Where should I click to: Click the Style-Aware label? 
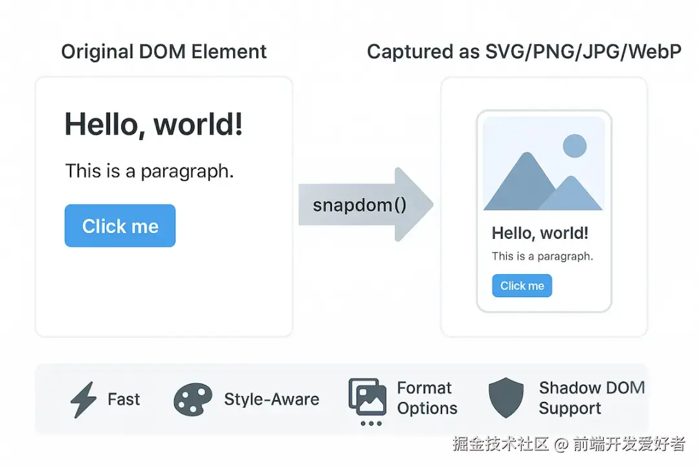point(271,399)
